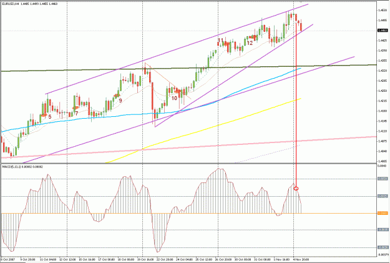Select the orange MACD zero level line
390x263 pixels.
tap(189, 213)
